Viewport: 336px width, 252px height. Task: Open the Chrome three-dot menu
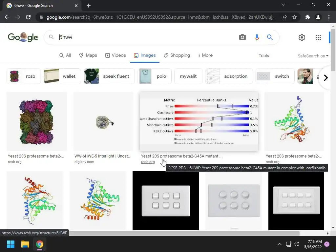[329, 17]
